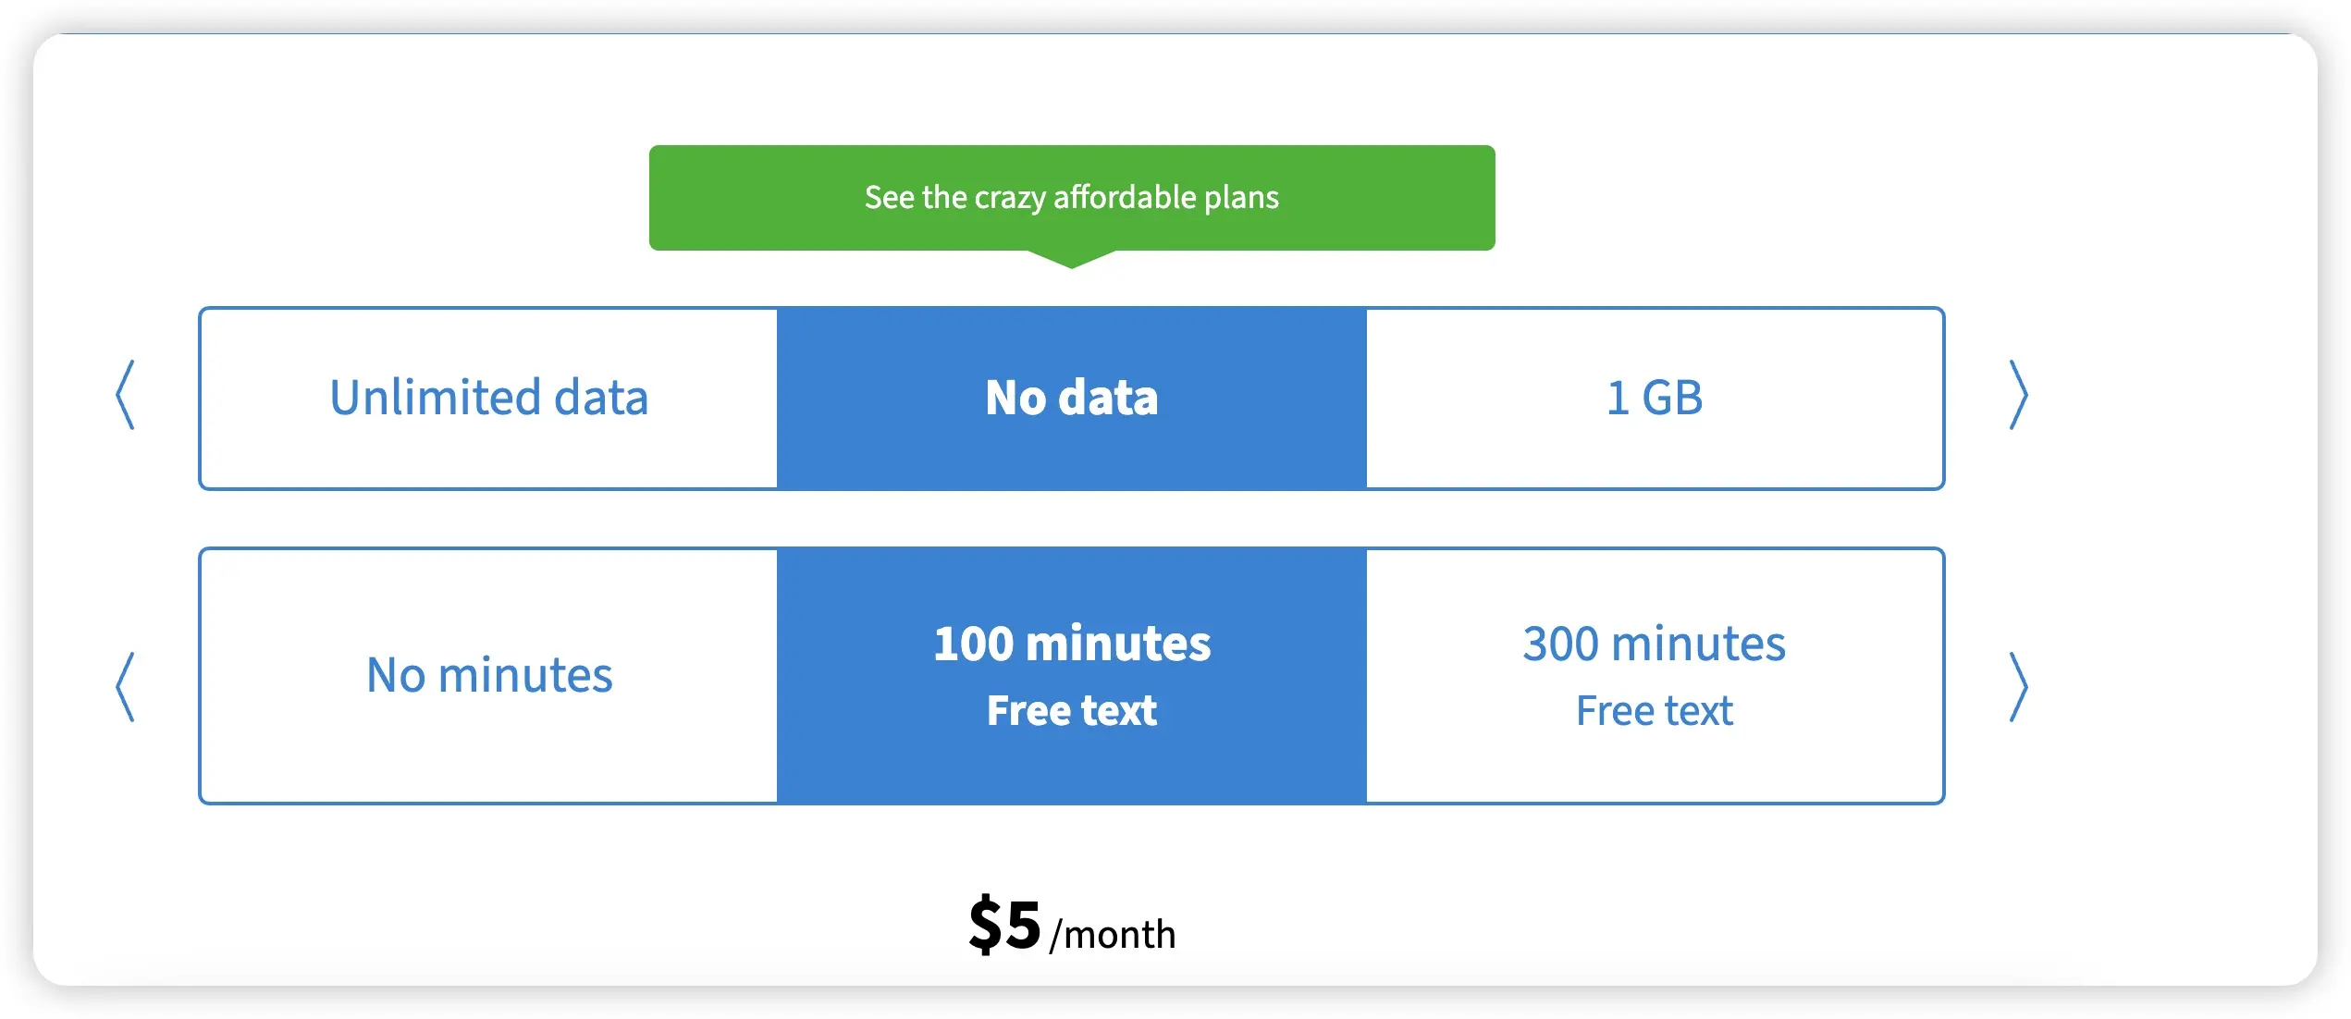This screenshot has height=1019, width=2351.
Task: Click the downward pointer notch under the green banner
Action: coord(1072,259)
